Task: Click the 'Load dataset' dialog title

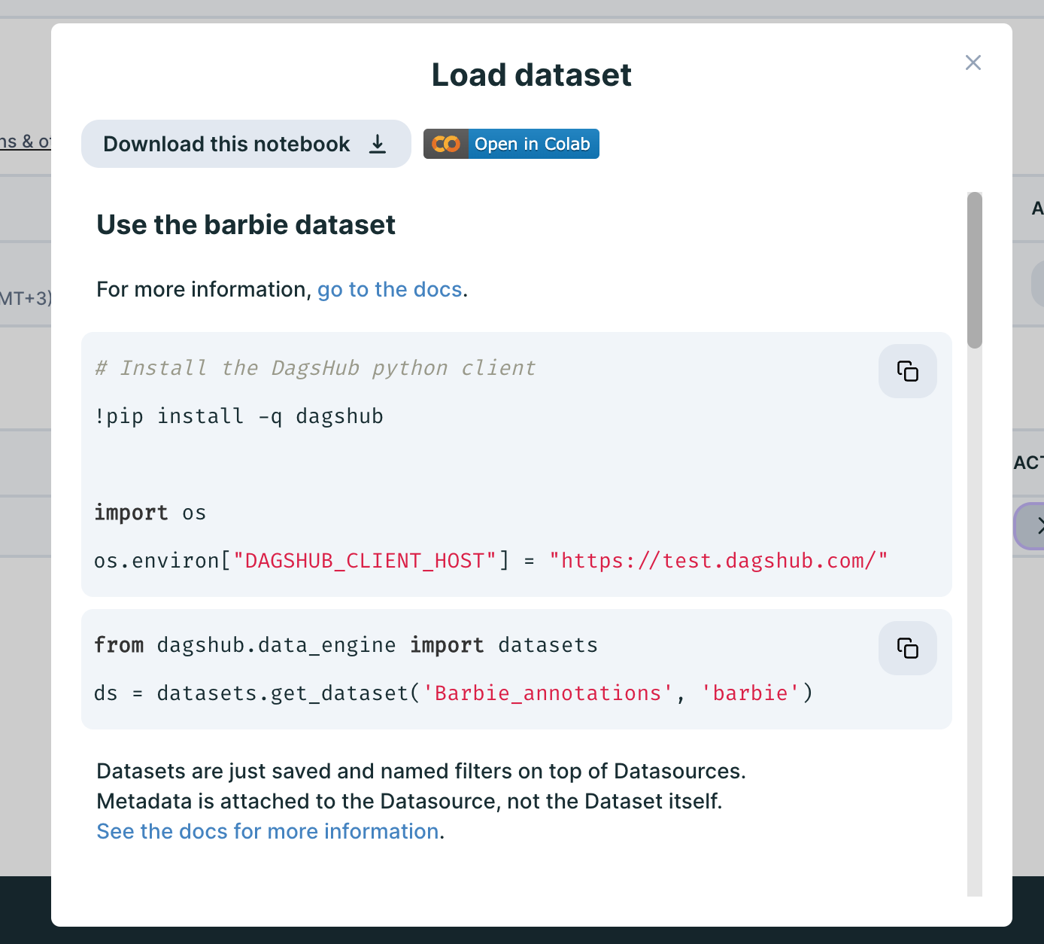Action: (531, 75)
